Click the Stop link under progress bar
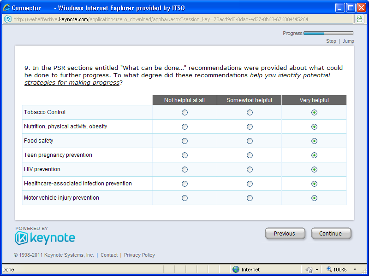This screenshot has height=276, width=369. click(331, 41)
